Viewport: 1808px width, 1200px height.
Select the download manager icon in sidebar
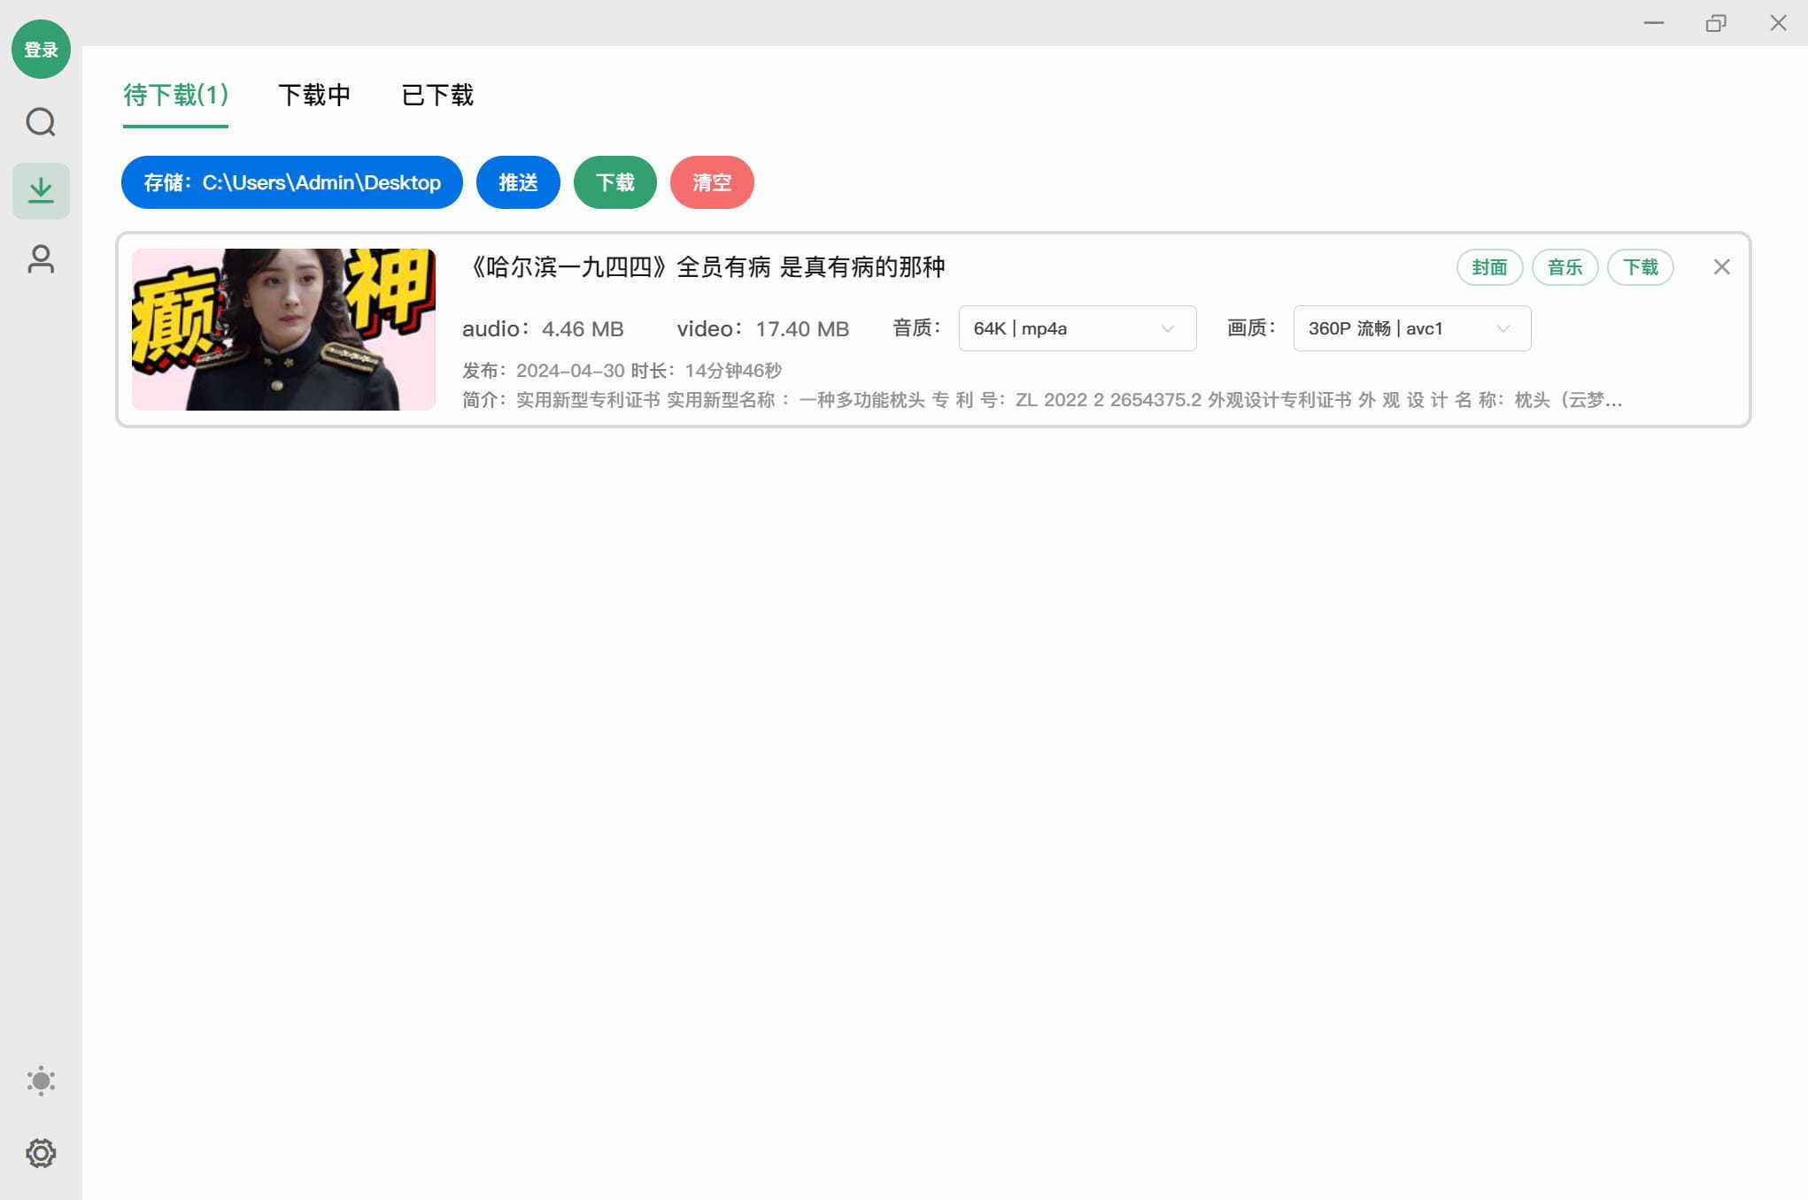coord(41,189)
